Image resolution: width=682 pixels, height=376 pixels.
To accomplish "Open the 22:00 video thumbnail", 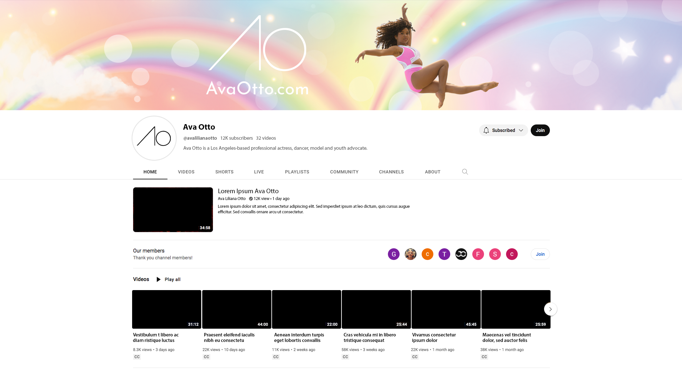I will pos(306,309).
